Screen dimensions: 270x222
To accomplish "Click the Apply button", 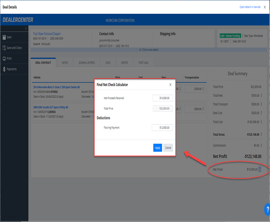I will pyautogui.click(x=157, y=148).
